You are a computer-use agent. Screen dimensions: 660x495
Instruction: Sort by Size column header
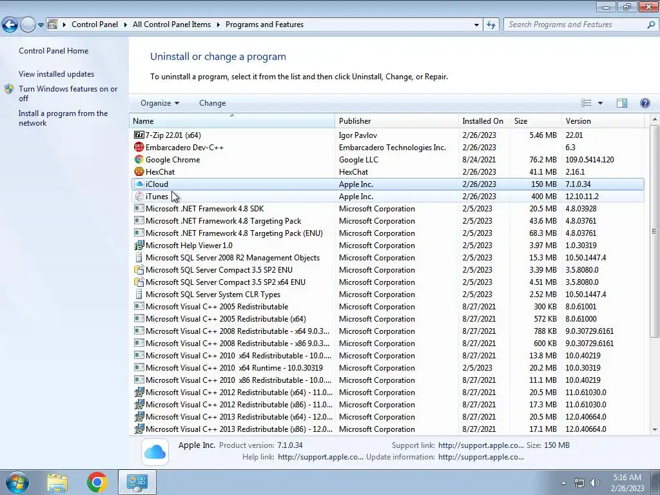click(x=536, y=121)
